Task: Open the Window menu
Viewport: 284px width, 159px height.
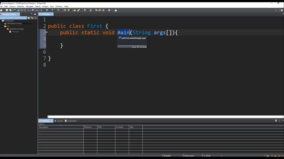Action: [x=59, y=6]
